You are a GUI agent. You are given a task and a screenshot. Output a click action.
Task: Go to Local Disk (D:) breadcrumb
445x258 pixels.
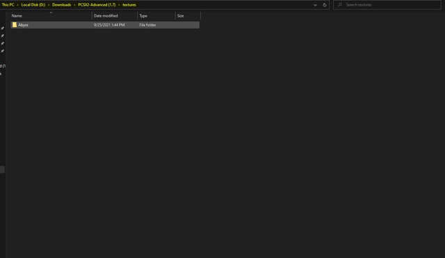tap(33, 5)
